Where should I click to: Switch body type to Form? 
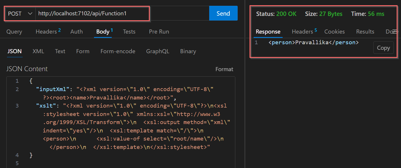click(83, 51)
